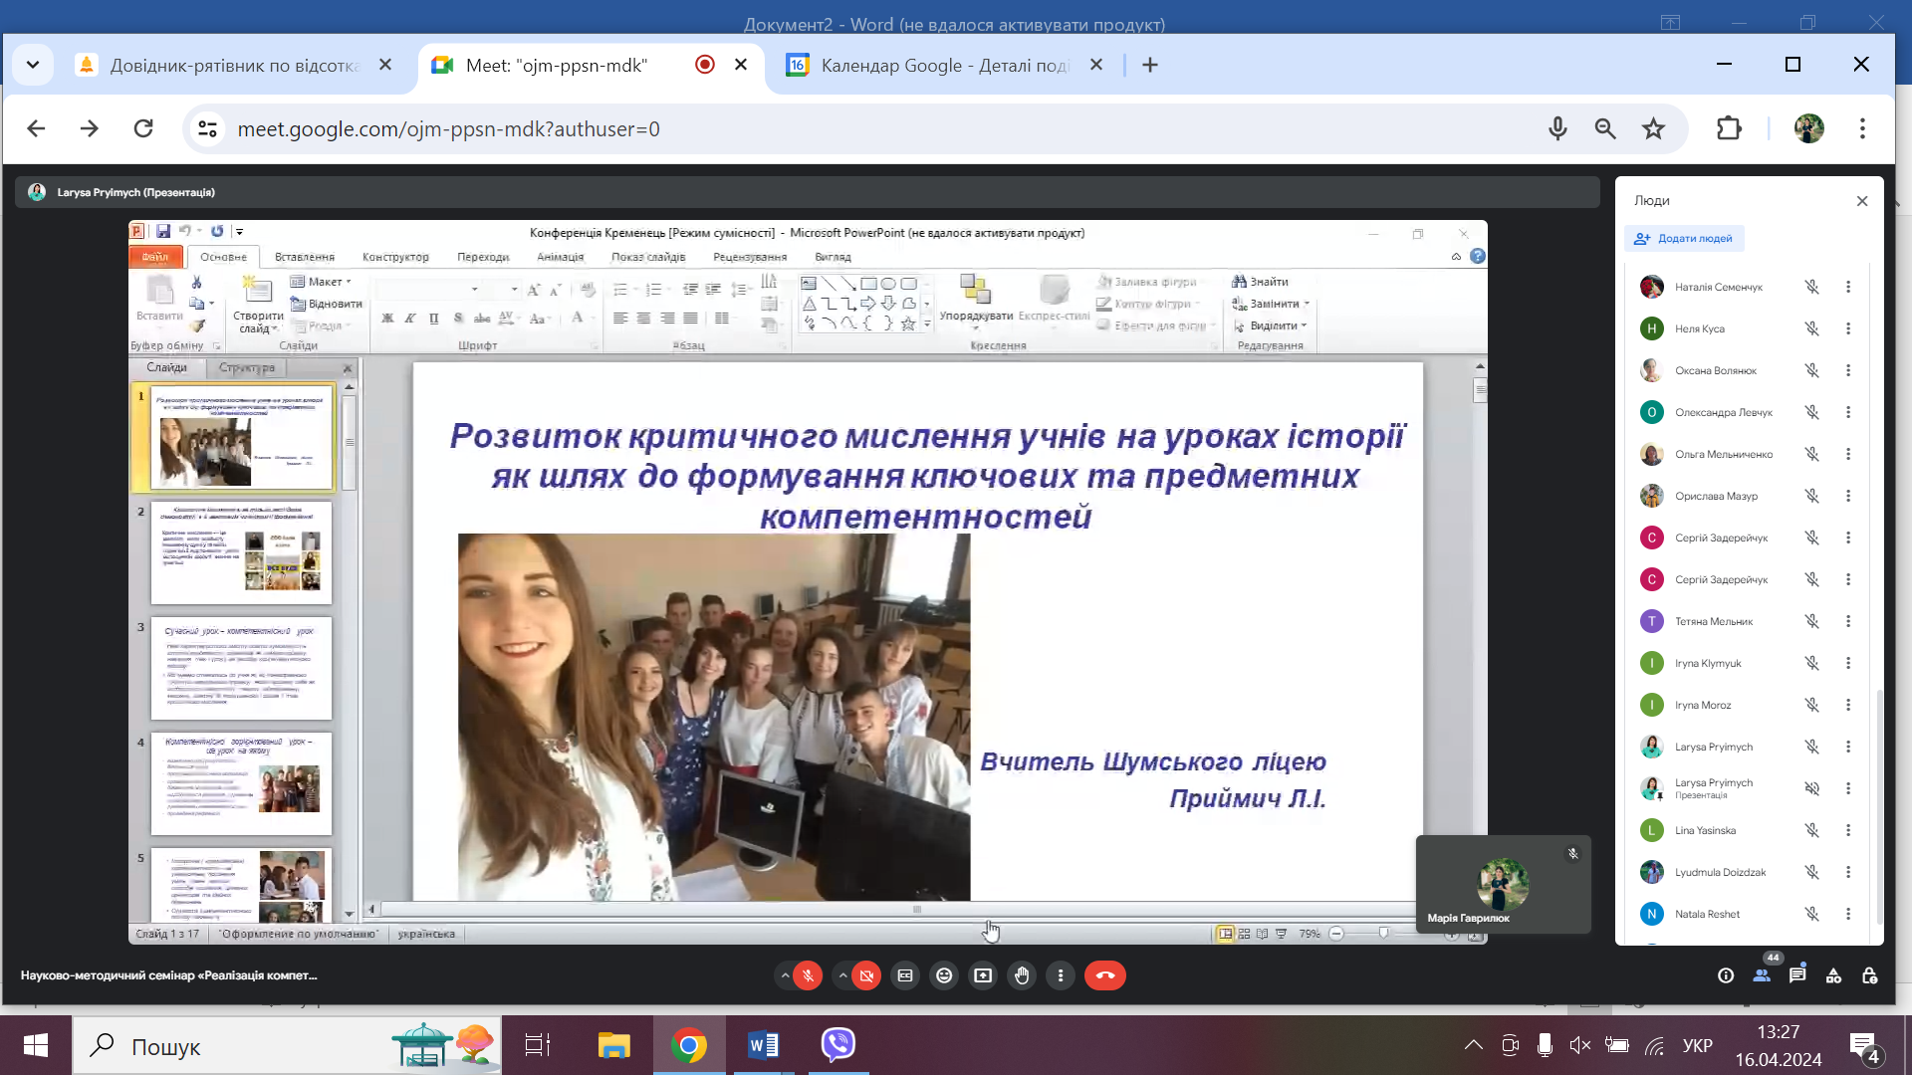Open the zoom indicator in address bar
1912x1075 pixels.
(x=1605, y=128)
